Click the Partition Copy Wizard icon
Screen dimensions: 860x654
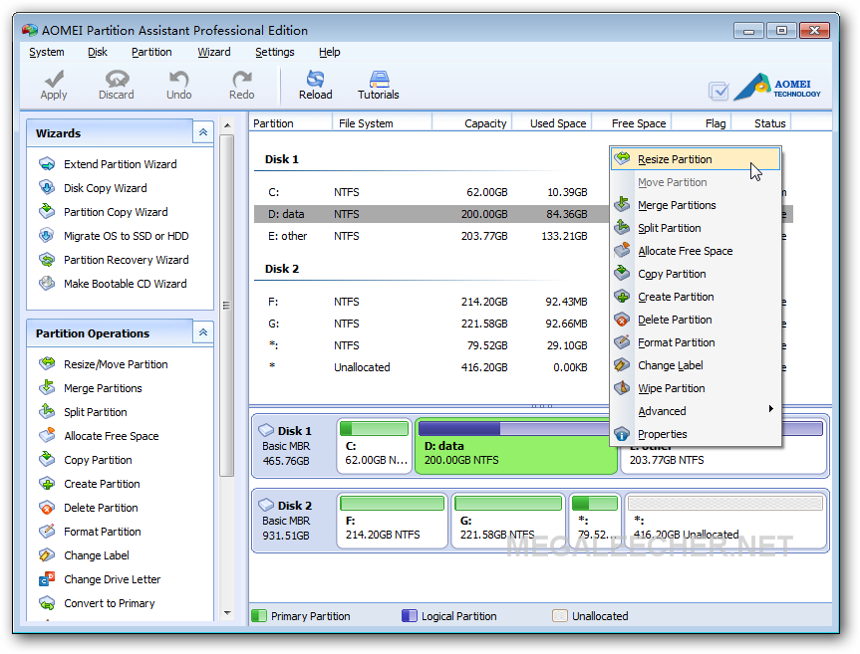tap(47, 211)
